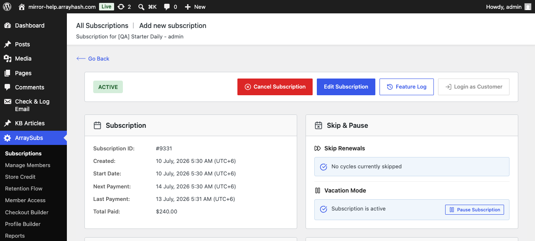The width and height of the screenshot is (535, 241).
Task: Open Reports submenu
Action: click(x=15, y=236)
